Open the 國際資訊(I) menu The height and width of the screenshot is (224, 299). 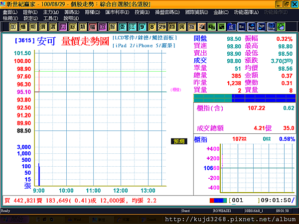197,12
